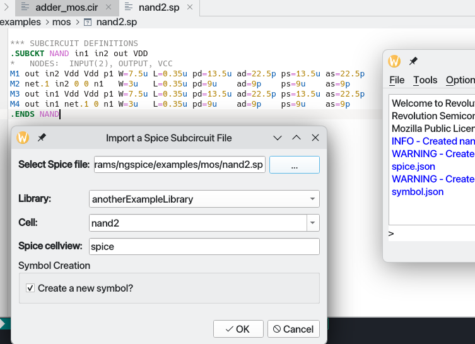
Task: Open the File menu
Action: tap(397, 80)
